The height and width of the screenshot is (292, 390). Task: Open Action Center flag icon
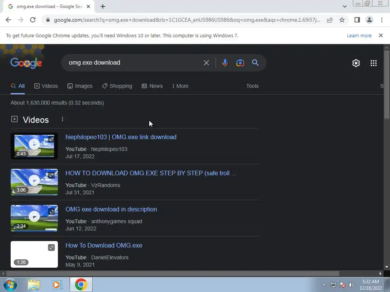342,285
